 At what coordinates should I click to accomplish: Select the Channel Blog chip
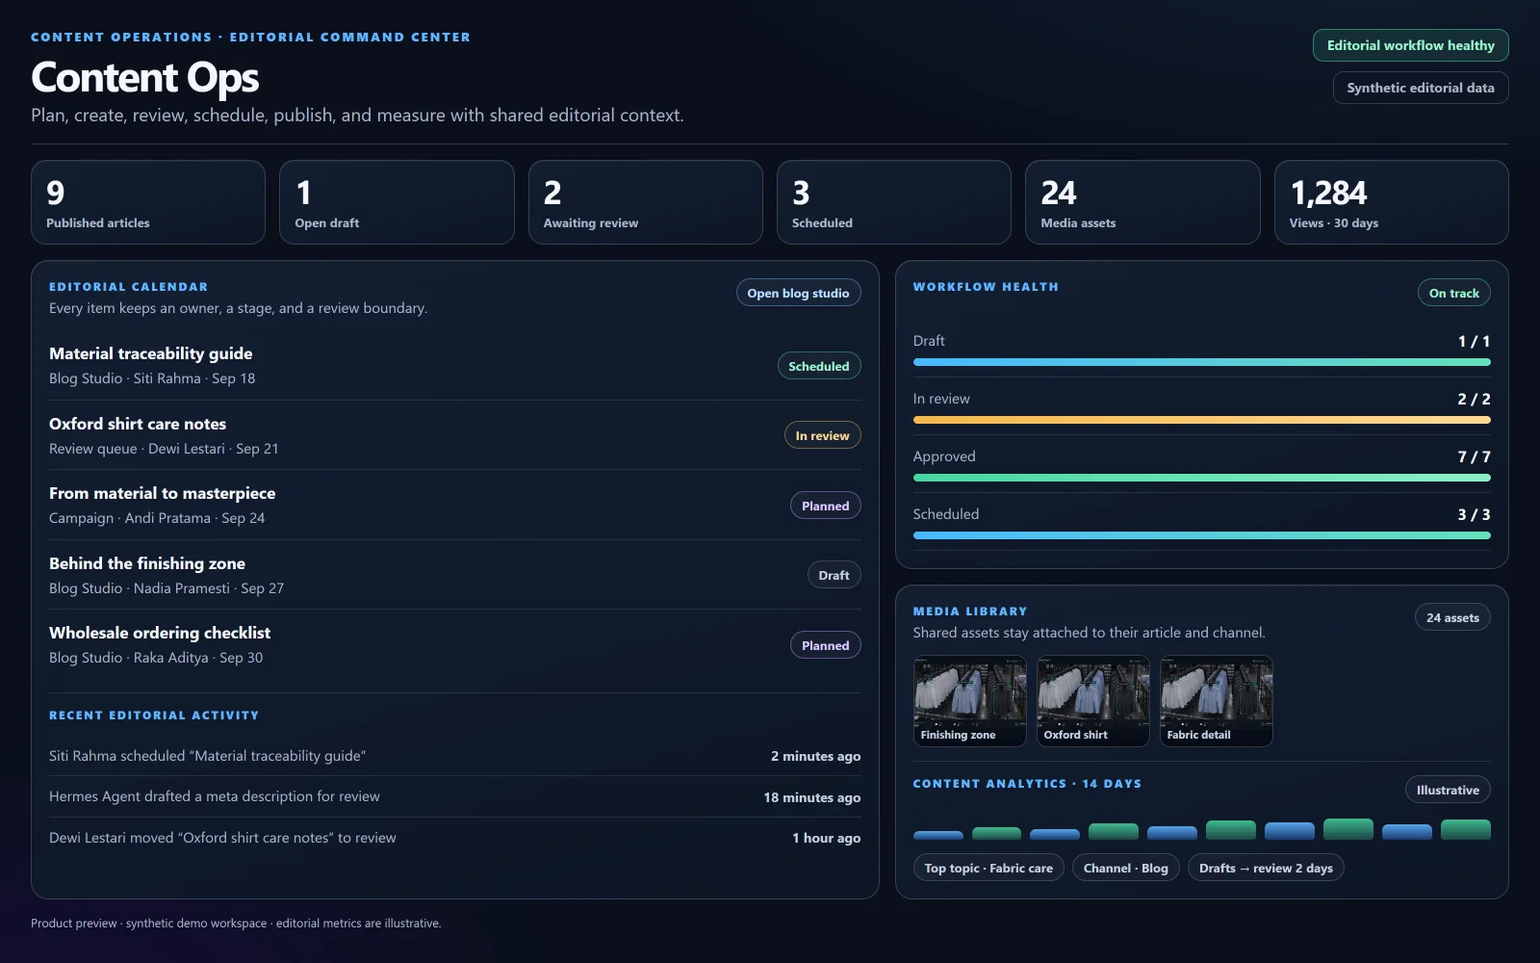[1125, 868]
